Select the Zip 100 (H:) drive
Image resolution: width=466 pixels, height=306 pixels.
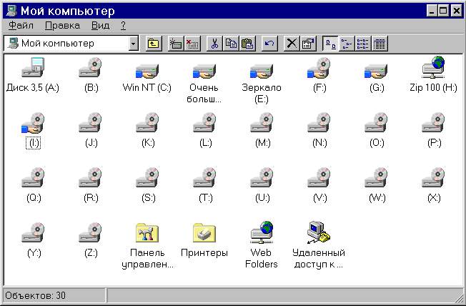click(x=432, y=70)
